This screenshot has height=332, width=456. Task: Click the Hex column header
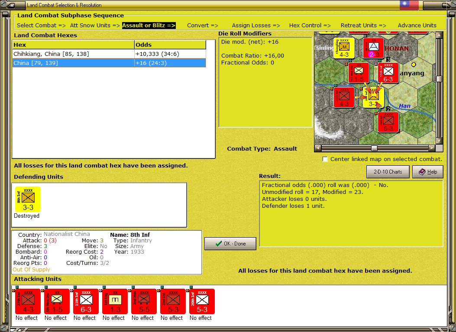73,45
